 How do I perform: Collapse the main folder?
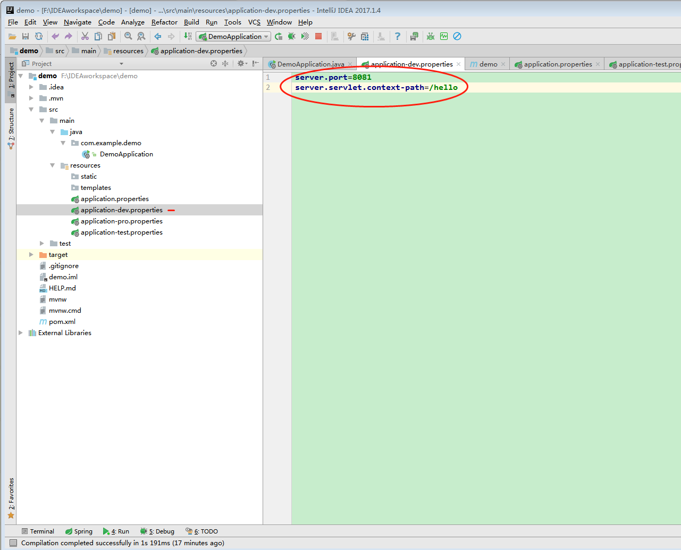point(42,121)
